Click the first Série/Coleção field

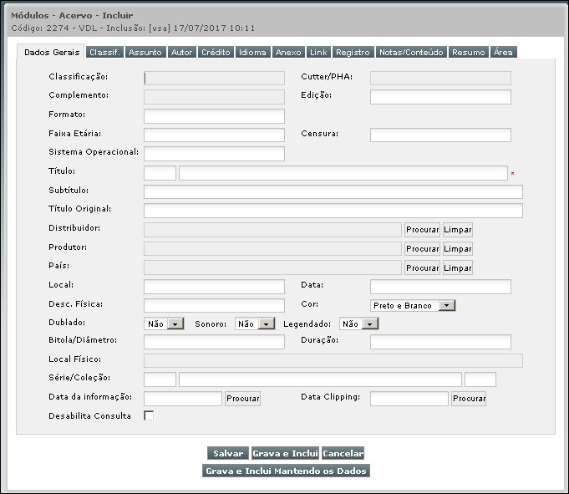point(160,379)
